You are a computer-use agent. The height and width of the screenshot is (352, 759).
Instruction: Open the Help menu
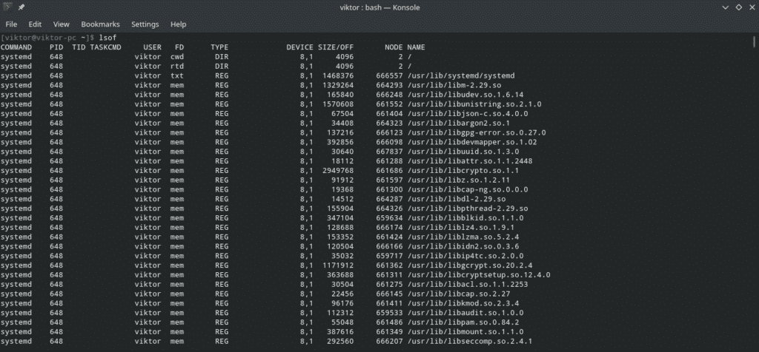[178, 24]
